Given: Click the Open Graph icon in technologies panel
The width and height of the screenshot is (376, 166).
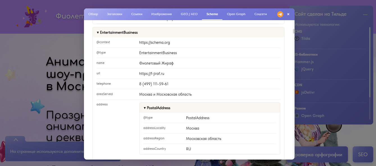Looking at the screenshot, I should (x=297, y=116).
